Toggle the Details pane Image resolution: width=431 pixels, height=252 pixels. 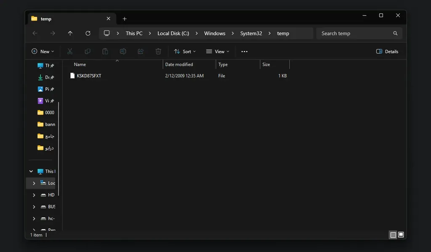[387, 51]
